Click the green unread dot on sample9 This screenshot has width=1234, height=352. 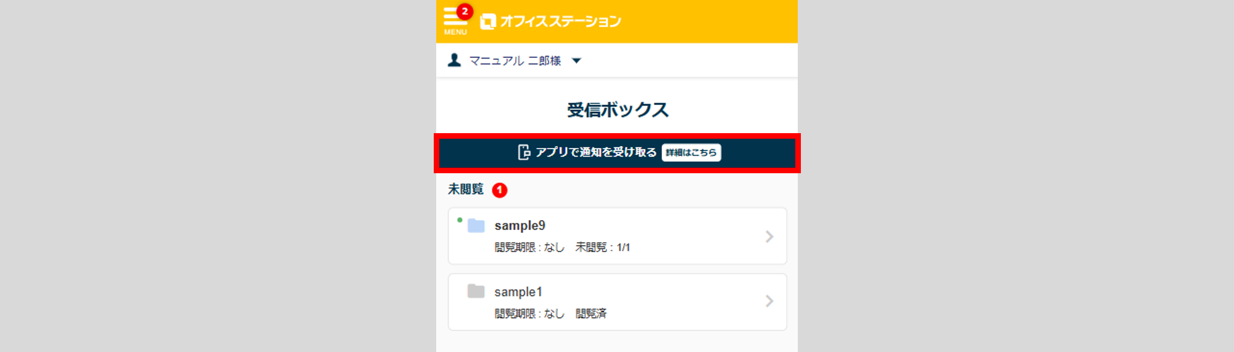[x=460, y=219]
